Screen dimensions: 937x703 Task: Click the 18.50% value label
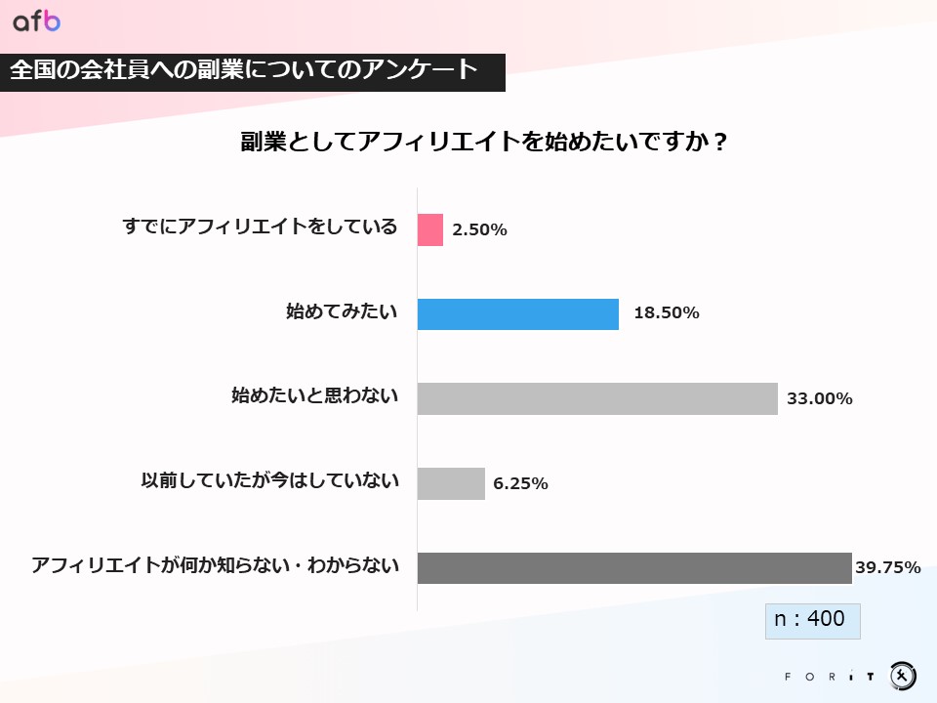pos(667,313)
